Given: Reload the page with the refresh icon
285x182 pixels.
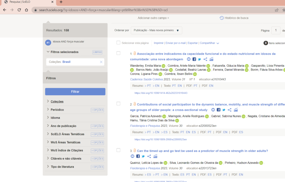Looking at the screenshot, I should coord(19,10).
